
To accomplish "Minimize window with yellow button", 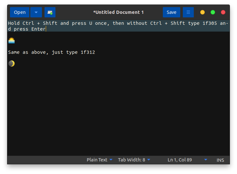I will pyautogui.click(x=202, y=12).
